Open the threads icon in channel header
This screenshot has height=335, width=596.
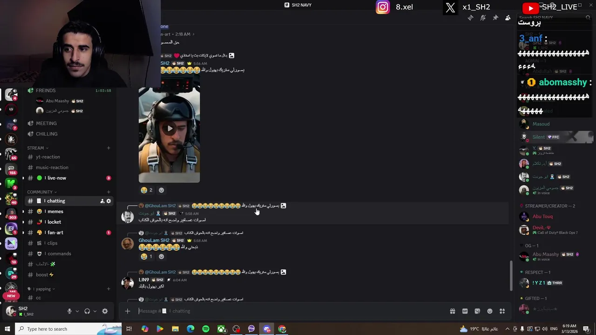point(470,18)
